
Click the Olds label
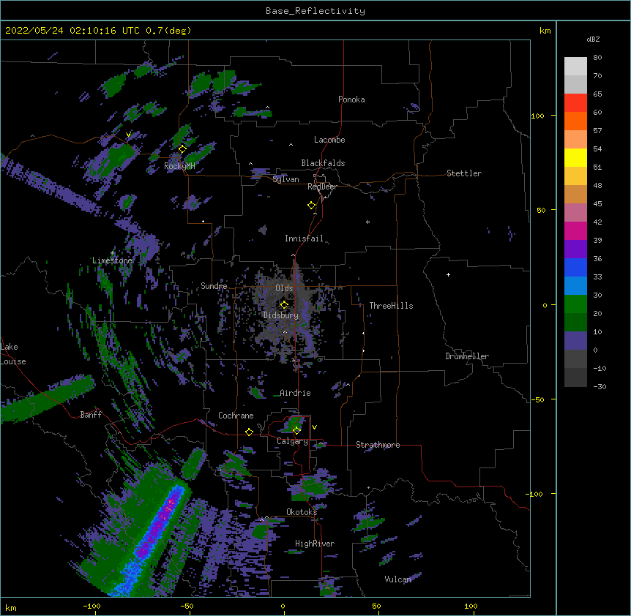[284, 288]
